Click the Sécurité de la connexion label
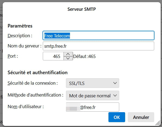The image size is (162, 127). pos(33,83)
